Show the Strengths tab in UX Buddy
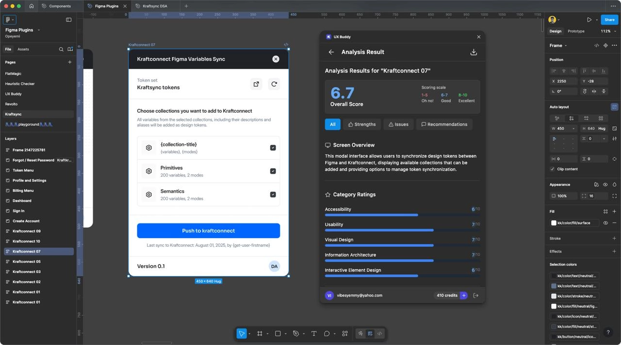This screenshot has height=345, width=621. (x=362, y=124)
